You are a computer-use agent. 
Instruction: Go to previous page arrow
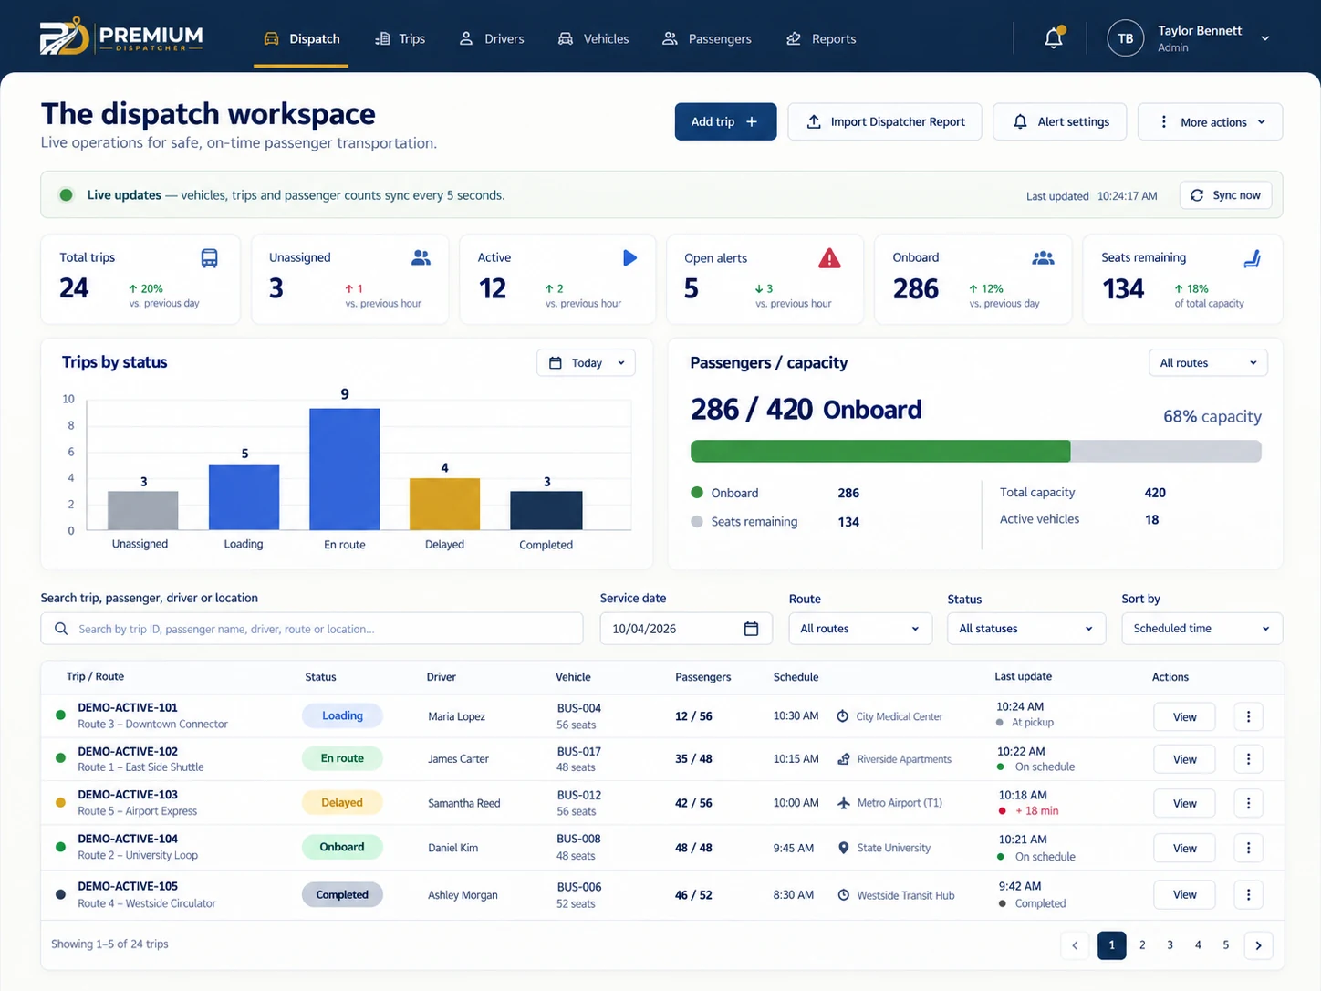[x=1075, y=945]
